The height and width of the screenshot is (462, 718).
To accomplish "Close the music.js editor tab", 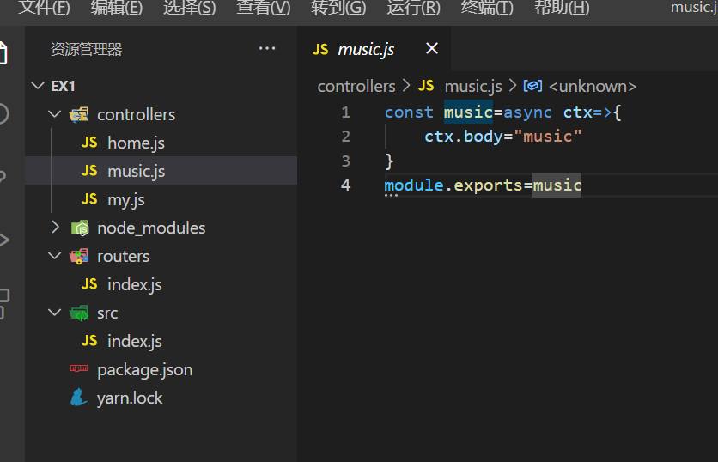I will [432, 48].
